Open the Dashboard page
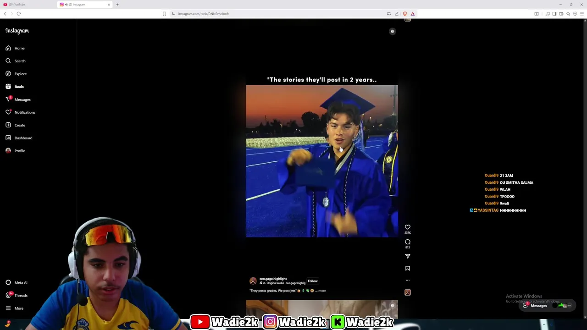 (19, 138)
